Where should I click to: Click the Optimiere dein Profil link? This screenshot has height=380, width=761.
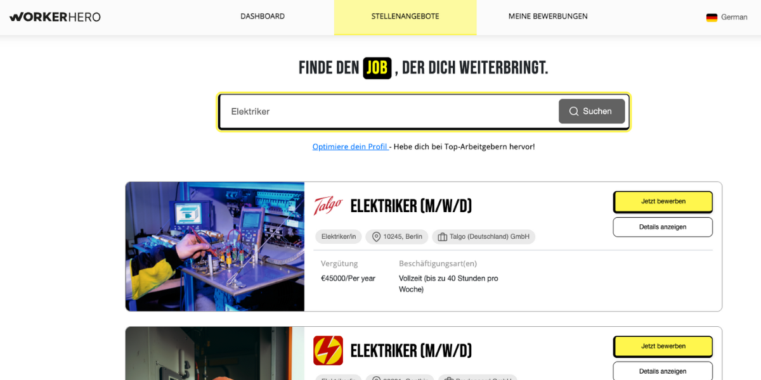tap(350, 146)
